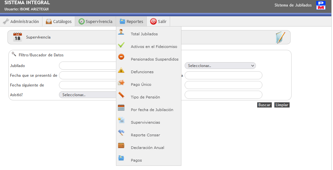
Task: Click the Total Jubilados person icon
Action: coord(121,32)
